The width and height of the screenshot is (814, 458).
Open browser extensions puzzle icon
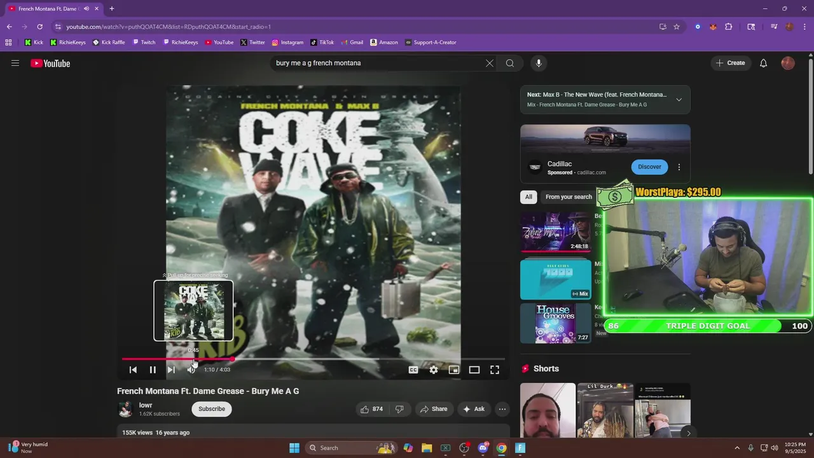729,27
